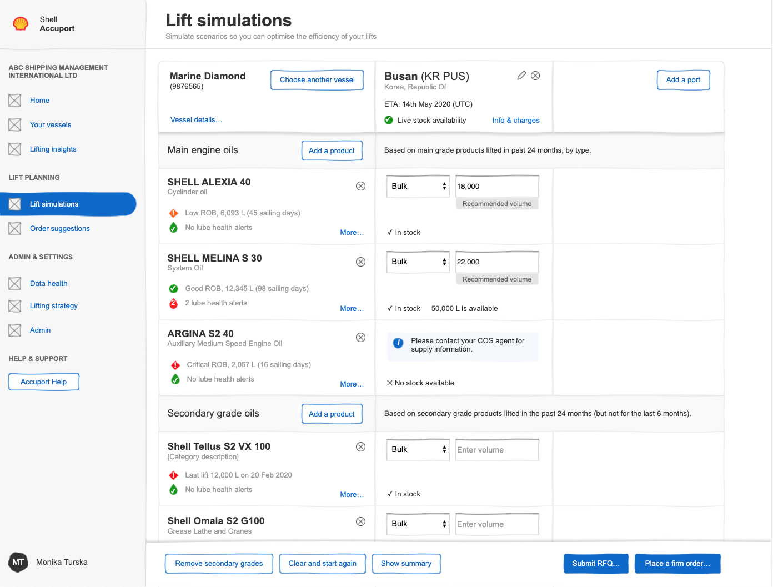The width and height of the screenshot is (773, 587).
Task: Click the Order suggestions sidebar icon
Action: pos(15,229)
